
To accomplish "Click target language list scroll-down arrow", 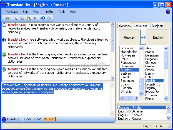I will click(x=166, y=98).
